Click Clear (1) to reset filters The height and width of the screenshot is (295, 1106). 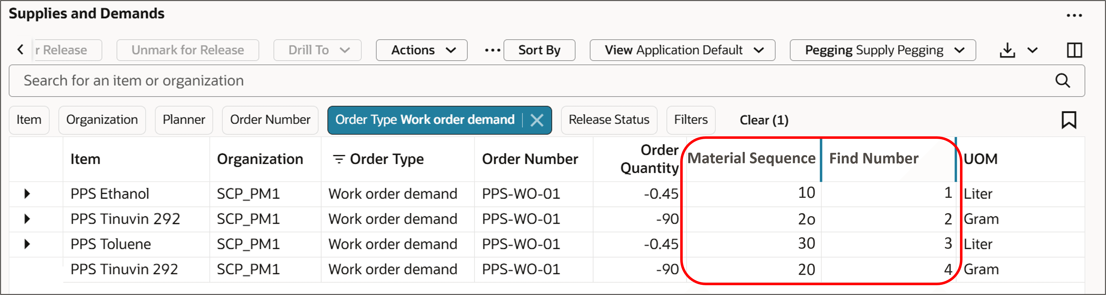click(763, 120)
